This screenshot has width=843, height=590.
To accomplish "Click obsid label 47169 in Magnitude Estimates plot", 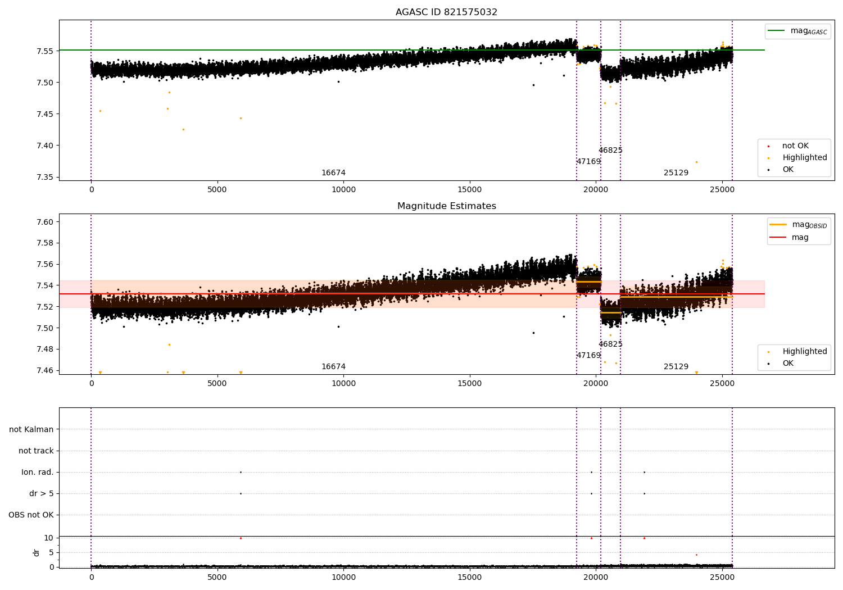I will [588, 355].
